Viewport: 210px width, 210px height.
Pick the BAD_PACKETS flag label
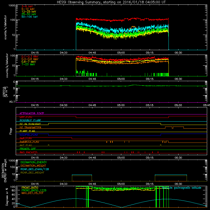click(29, 152)
